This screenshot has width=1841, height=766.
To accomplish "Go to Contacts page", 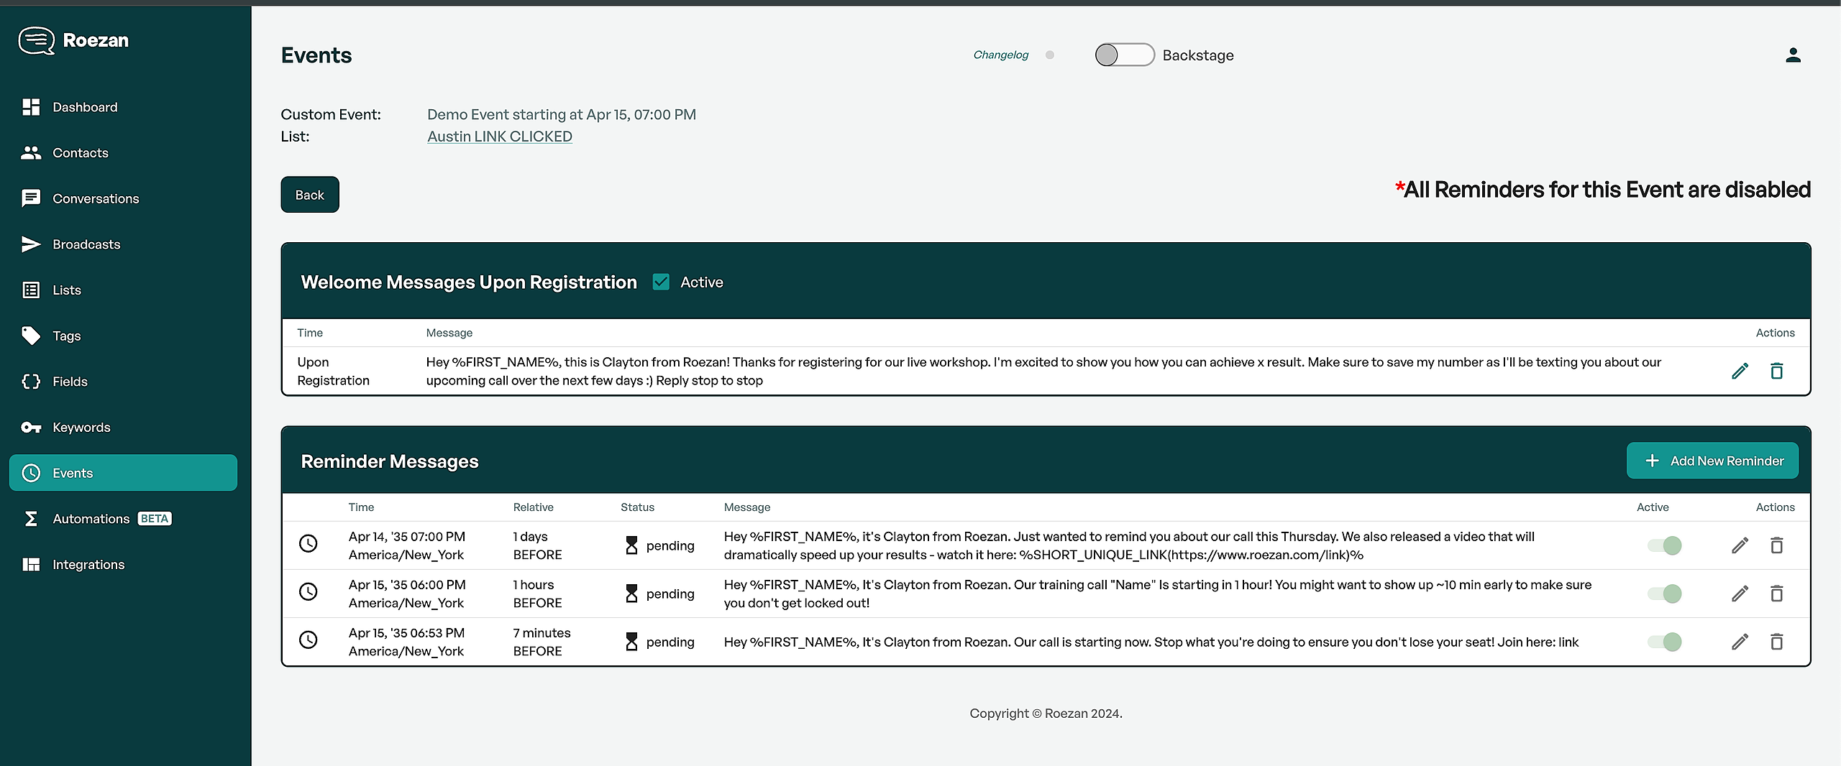I will tap(124, 153).
